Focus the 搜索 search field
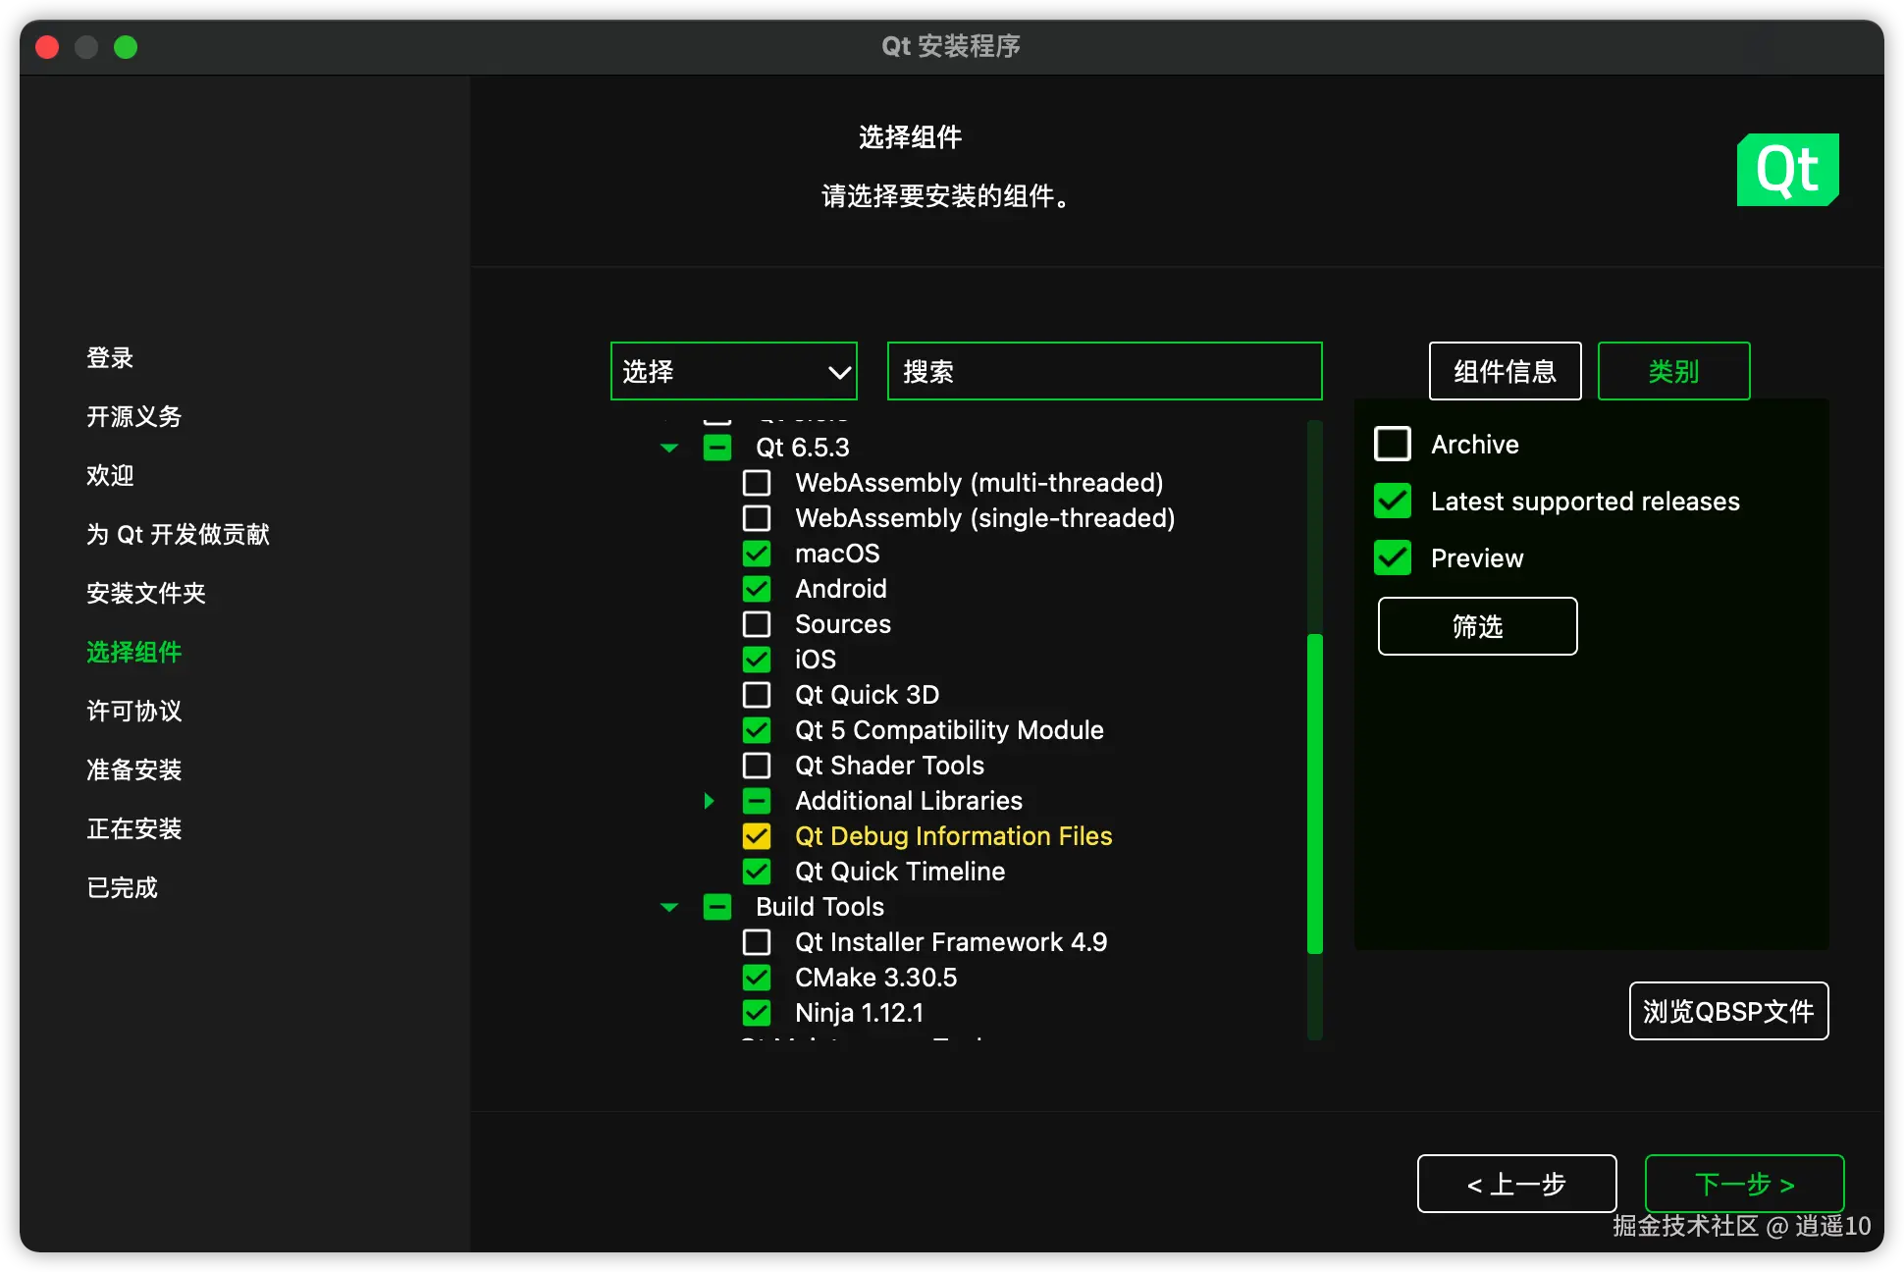Viewport: 1904px width, 1272px height. pyautogui.click(x=1104, y=371)
